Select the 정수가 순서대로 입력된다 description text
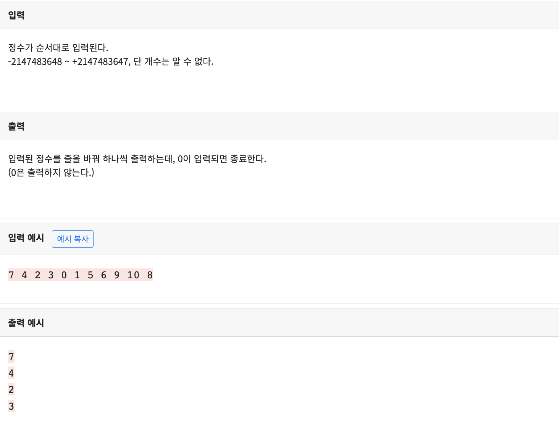559x436 pixels. (x=57, y=48)
